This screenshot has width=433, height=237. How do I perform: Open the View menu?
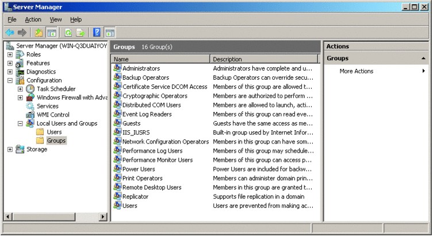(56, 20)
